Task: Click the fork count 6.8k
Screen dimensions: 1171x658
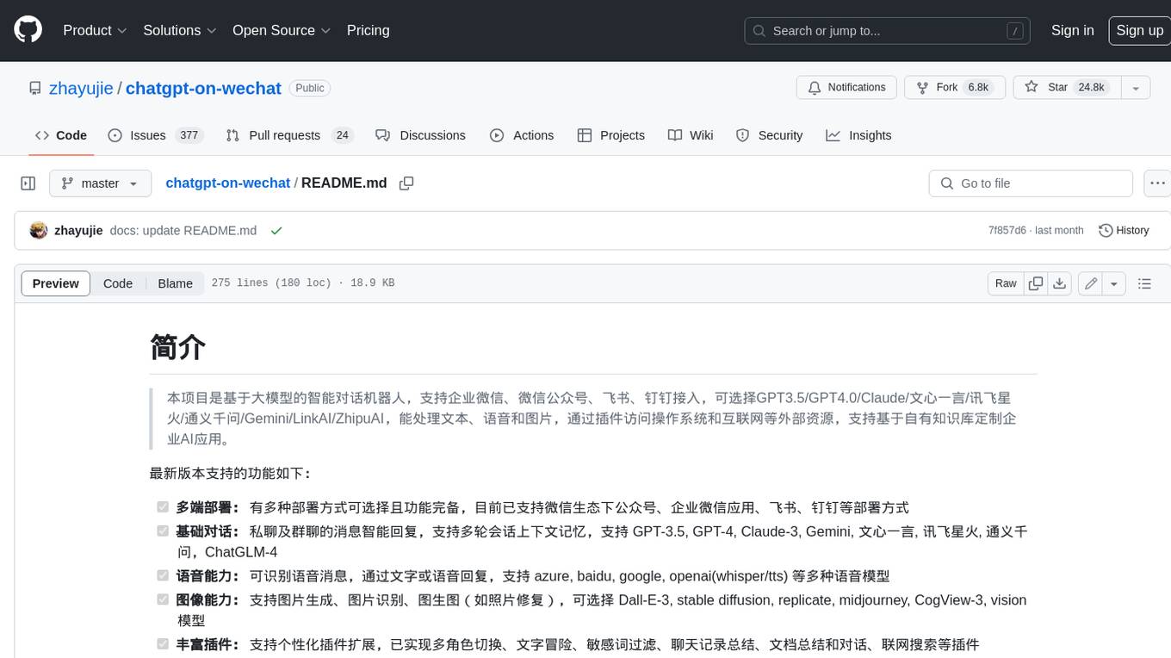Action: click(x=978, y=88)
